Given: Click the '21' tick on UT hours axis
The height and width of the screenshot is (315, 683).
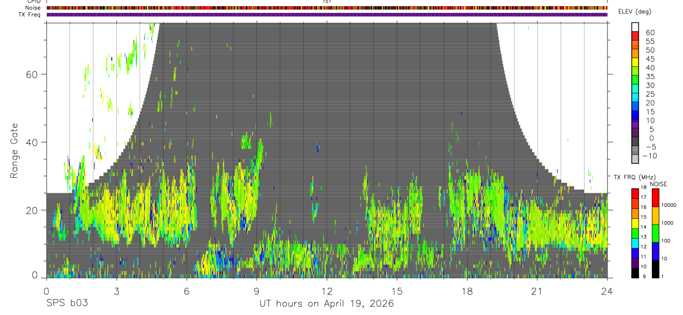Looking at the screenshot, I should click(x=537, y=291).
